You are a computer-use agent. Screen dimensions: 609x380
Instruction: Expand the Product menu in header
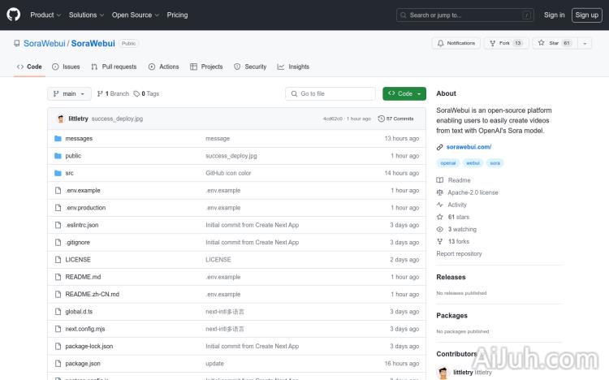[45, 15]
